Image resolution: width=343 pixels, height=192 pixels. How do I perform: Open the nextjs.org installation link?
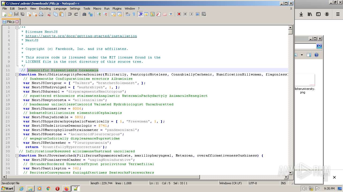[81, 36]
